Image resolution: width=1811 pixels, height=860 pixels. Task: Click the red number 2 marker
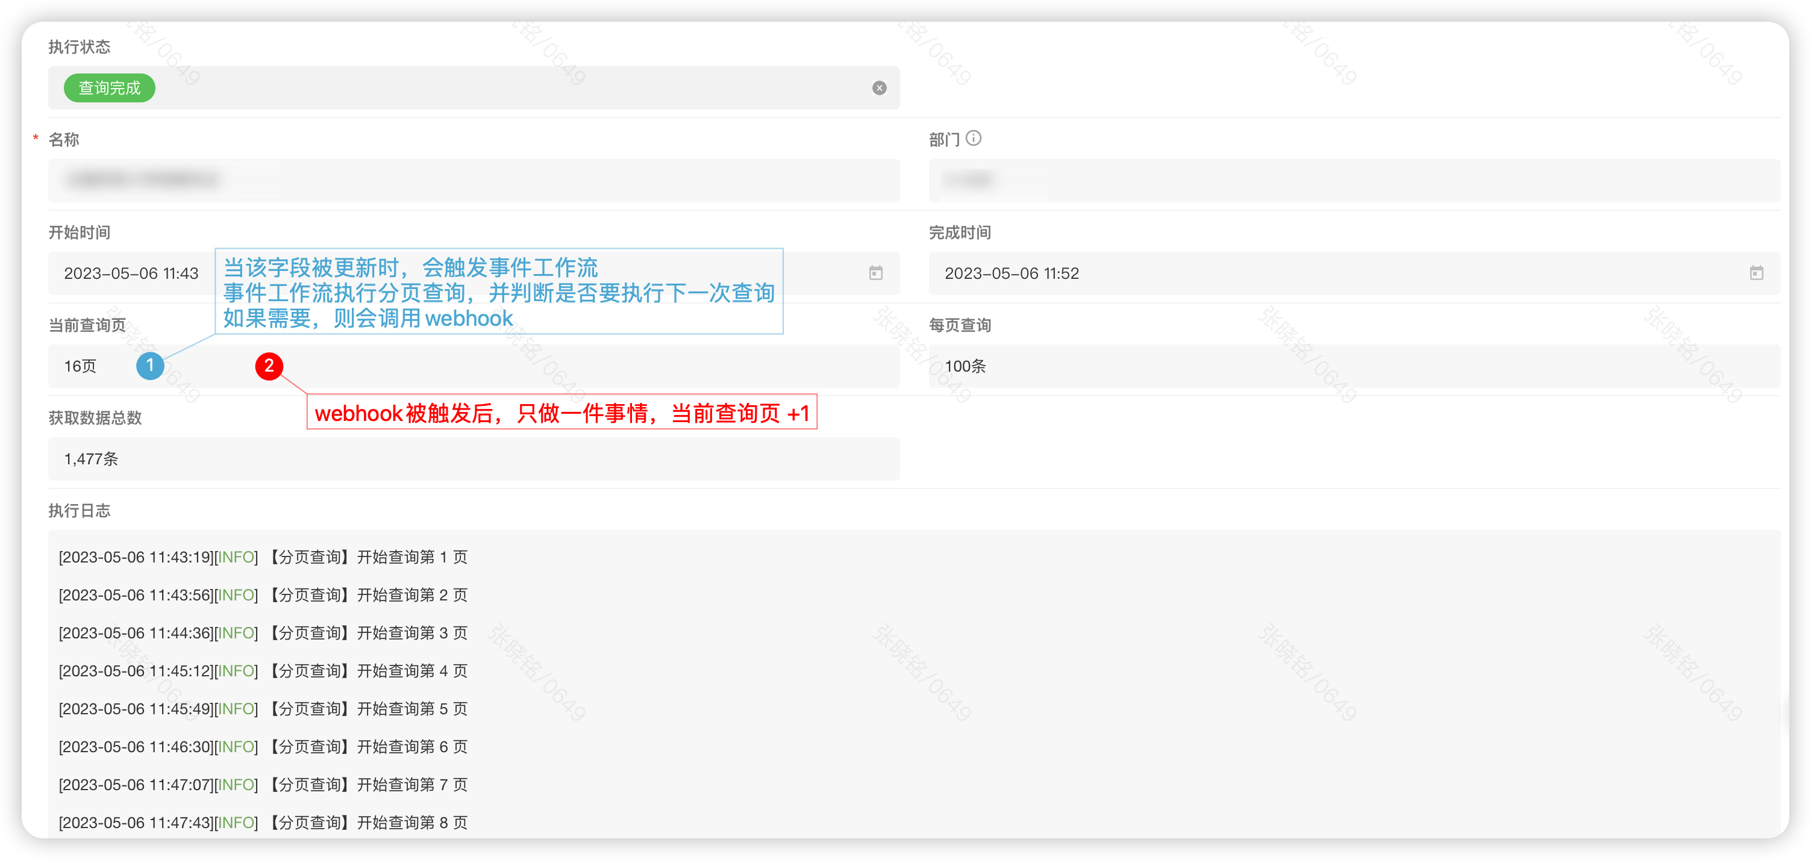click(x=269, y=366)
